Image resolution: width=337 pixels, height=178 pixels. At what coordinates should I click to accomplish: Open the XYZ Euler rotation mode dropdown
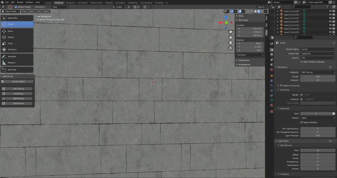tap(249, 55)
